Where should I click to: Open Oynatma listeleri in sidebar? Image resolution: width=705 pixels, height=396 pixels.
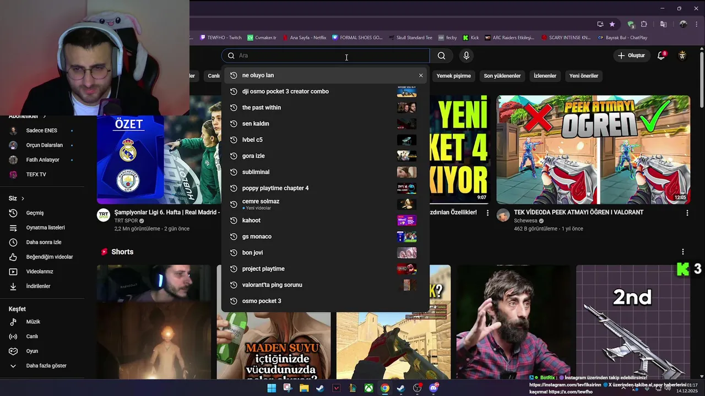[x=45, y=228]
